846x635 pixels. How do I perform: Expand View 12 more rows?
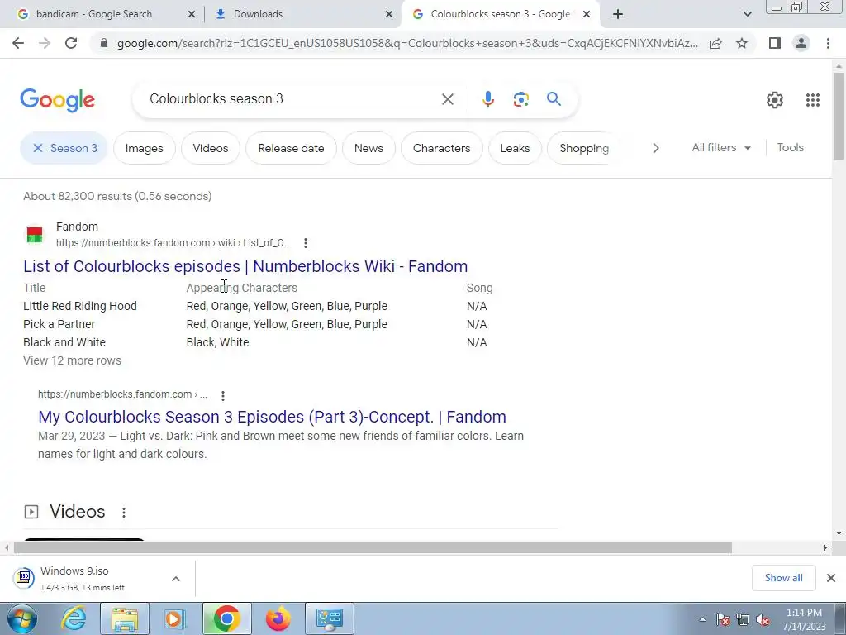pyautogui.click(x=73, y=360)
